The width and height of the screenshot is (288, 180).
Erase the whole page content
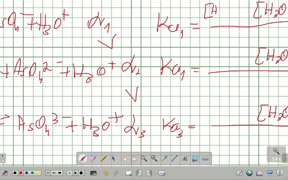(x=162, y=173)
